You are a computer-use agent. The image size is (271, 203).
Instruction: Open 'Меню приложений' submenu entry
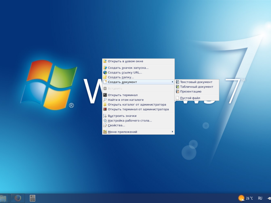pos(138,132)
